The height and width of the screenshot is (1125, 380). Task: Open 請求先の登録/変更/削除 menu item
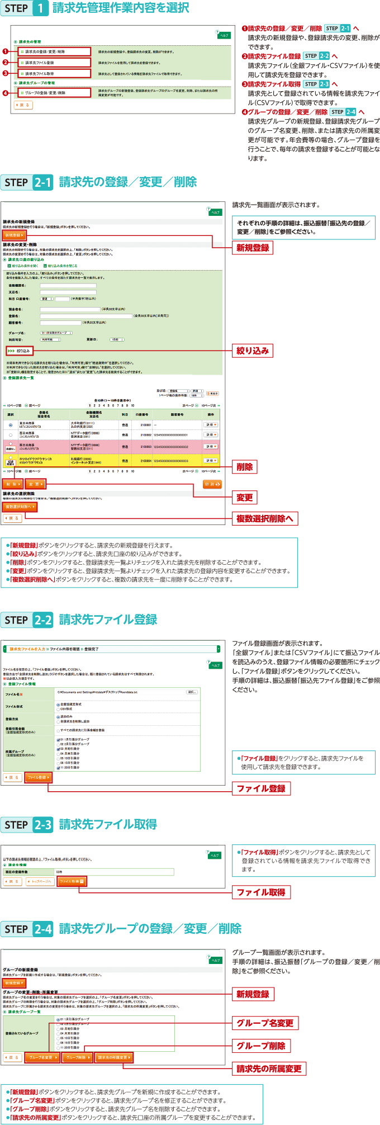click(54, 51)
